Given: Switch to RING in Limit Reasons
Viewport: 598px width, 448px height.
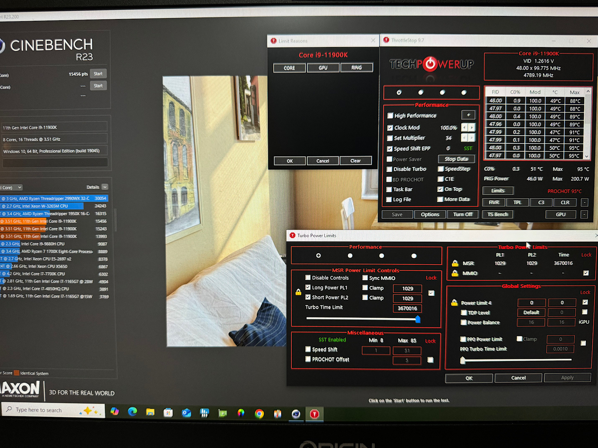Looking at the screenshot, I should tap(356, 67).
